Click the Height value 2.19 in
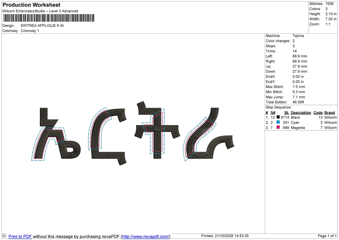Screen dimensions: 339x240 pos(331,14)
